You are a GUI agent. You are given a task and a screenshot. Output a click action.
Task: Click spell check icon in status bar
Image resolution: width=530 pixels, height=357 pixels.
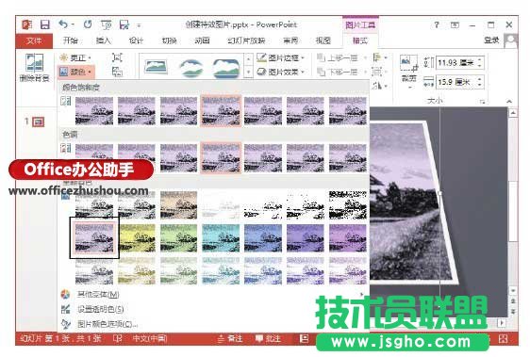point(118,338)
